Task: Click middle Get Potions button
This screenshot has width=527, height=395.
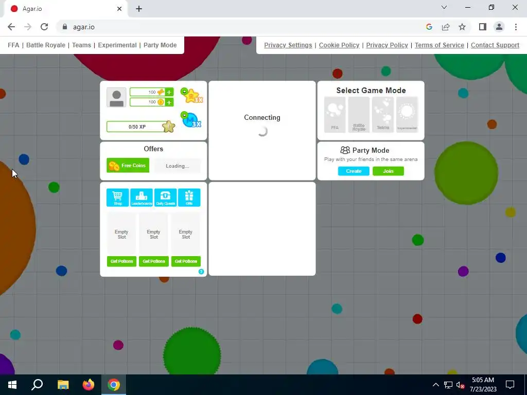Action: tap(153, 261)
